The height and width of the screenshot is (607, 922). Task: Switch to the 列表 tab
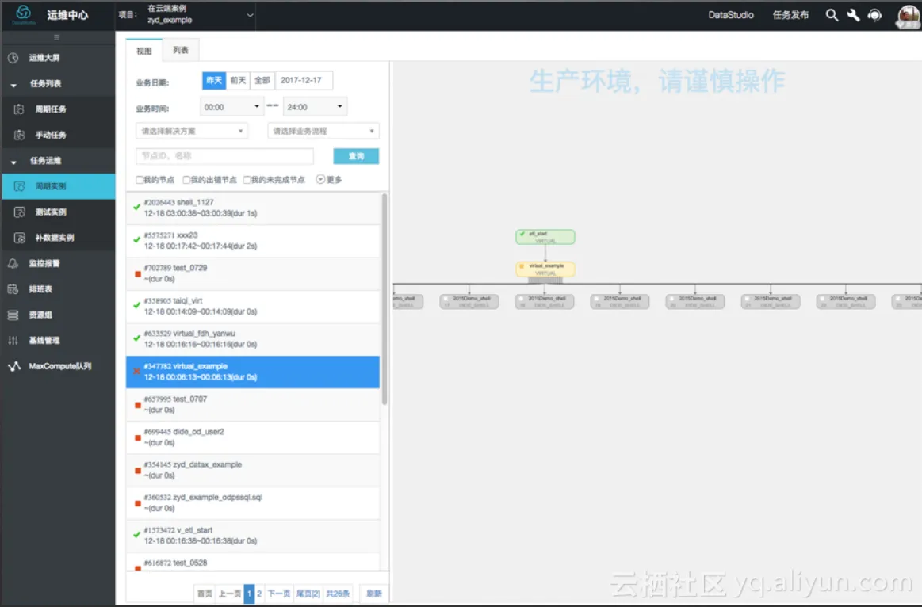181,51
